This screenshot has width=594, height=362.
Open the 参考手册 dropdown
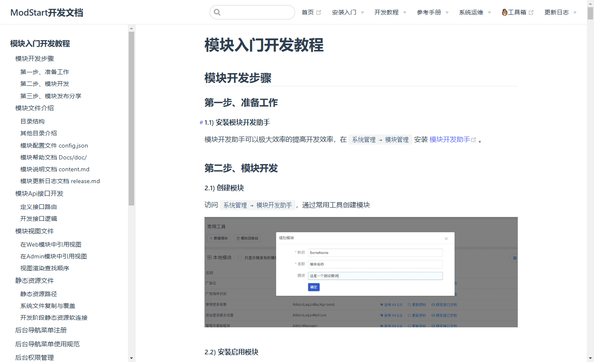pos(430,12)
